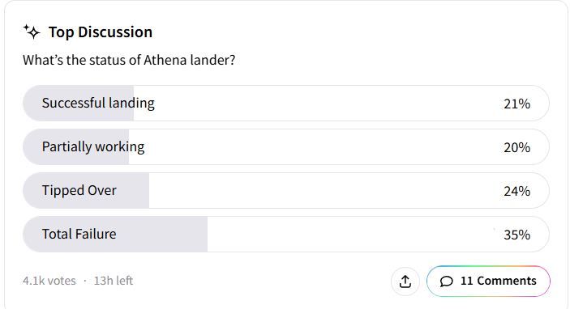Viewport: 570px width, 309px height.
Task: Vote for Successful landing option
Action: coord(285,104)
